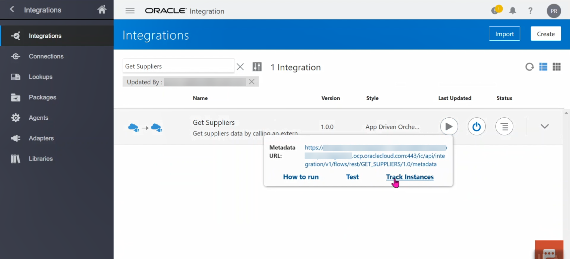Open Lookups from the sidebar
Viewport: 570px width, 259px height.
pyautogui.click(x=41, y=77)
